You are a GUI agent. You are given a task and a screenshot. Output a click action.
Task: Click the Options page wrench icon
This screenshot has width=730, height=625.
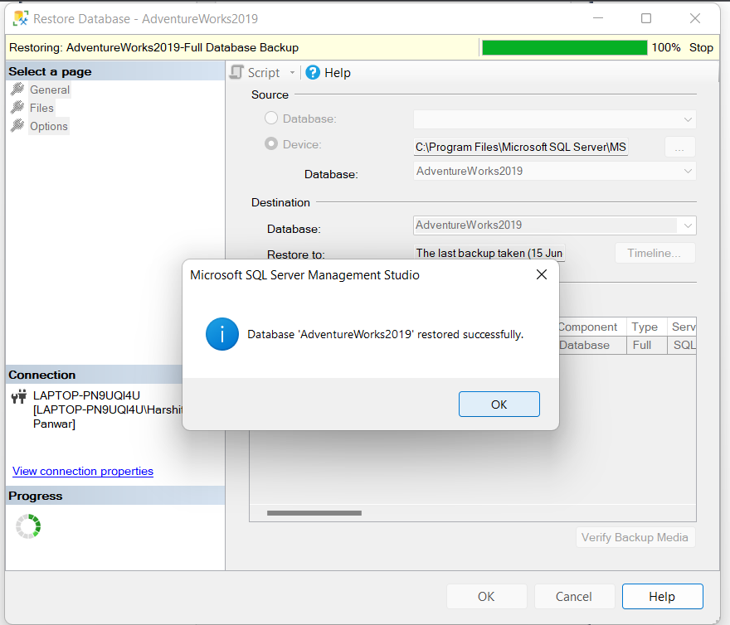17,126
